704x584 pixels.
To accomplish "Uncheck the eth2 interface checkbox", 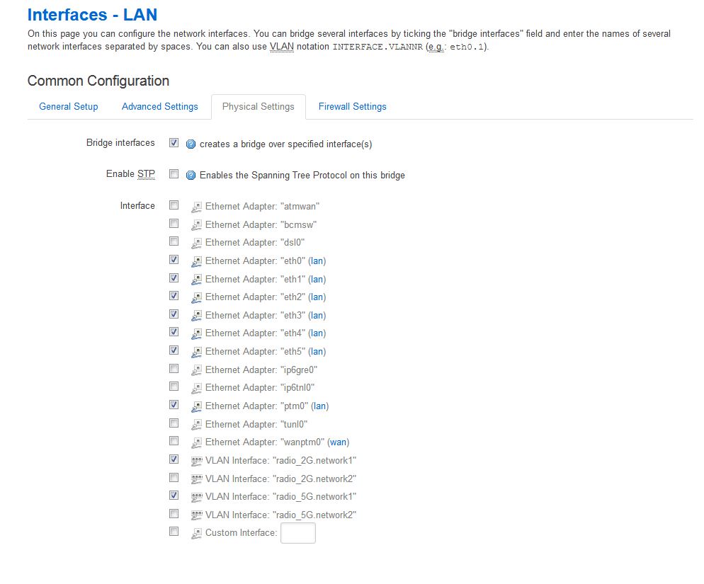I will coord(174,296).
